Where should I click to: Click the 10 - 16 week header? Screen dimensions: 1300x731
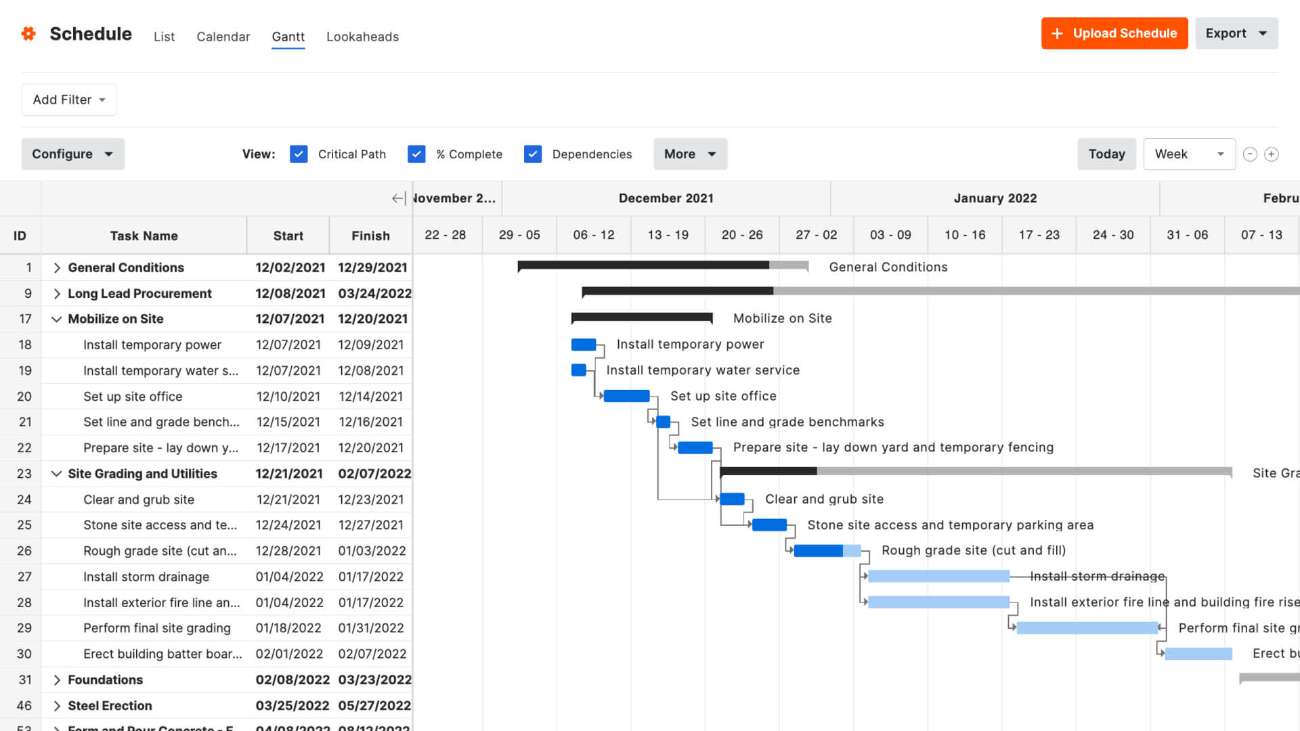(x=965, y=235)
